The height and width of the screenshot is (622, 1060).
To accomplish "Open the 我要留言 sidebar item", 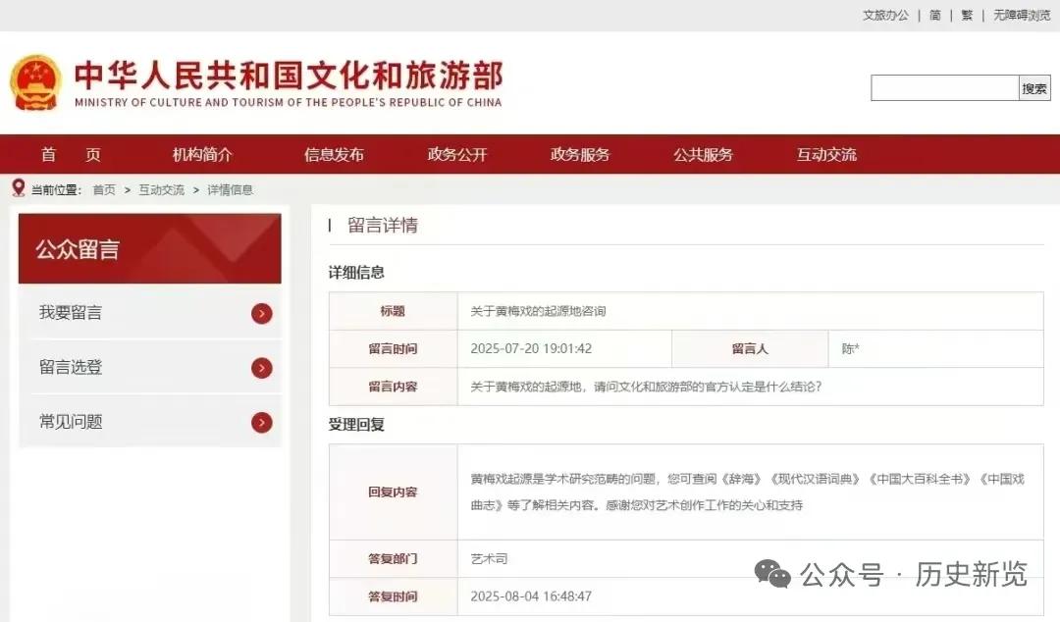I will click(x=150, y=312).
